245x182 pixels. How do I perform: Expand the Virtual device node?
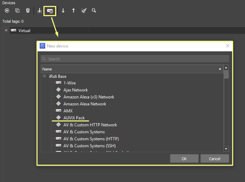click(x=6, y=30)
